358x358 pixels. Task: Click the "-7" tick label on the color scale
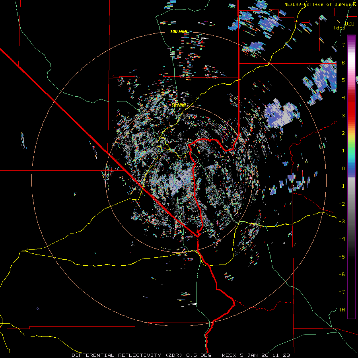click(342, 292)
